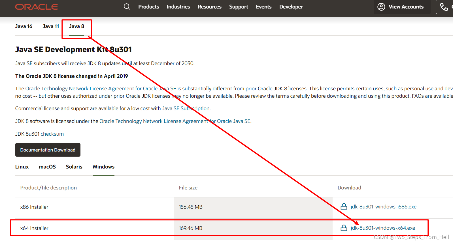Screen dimensions: 453x243
Task: Open the license agreement link after 'The'
Action: coord(101,89)
